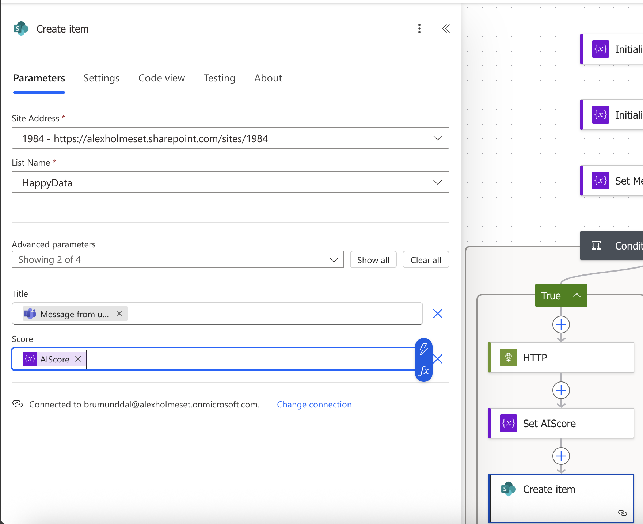Viewport: 643px width, 524px height.
Task: Remove the Score parameter with blue X
Action: 438,359
